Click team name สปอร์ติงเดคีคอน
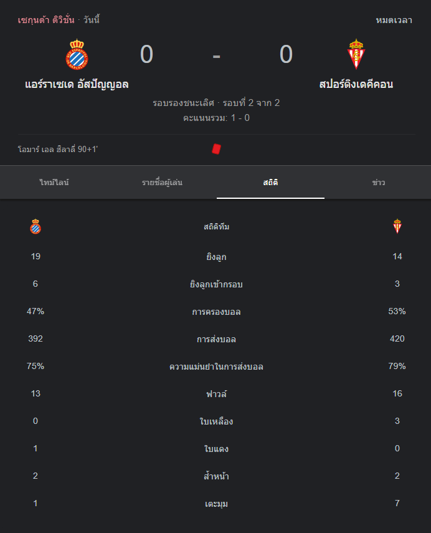Screen dimensions: 431x533 coord(356,84)
